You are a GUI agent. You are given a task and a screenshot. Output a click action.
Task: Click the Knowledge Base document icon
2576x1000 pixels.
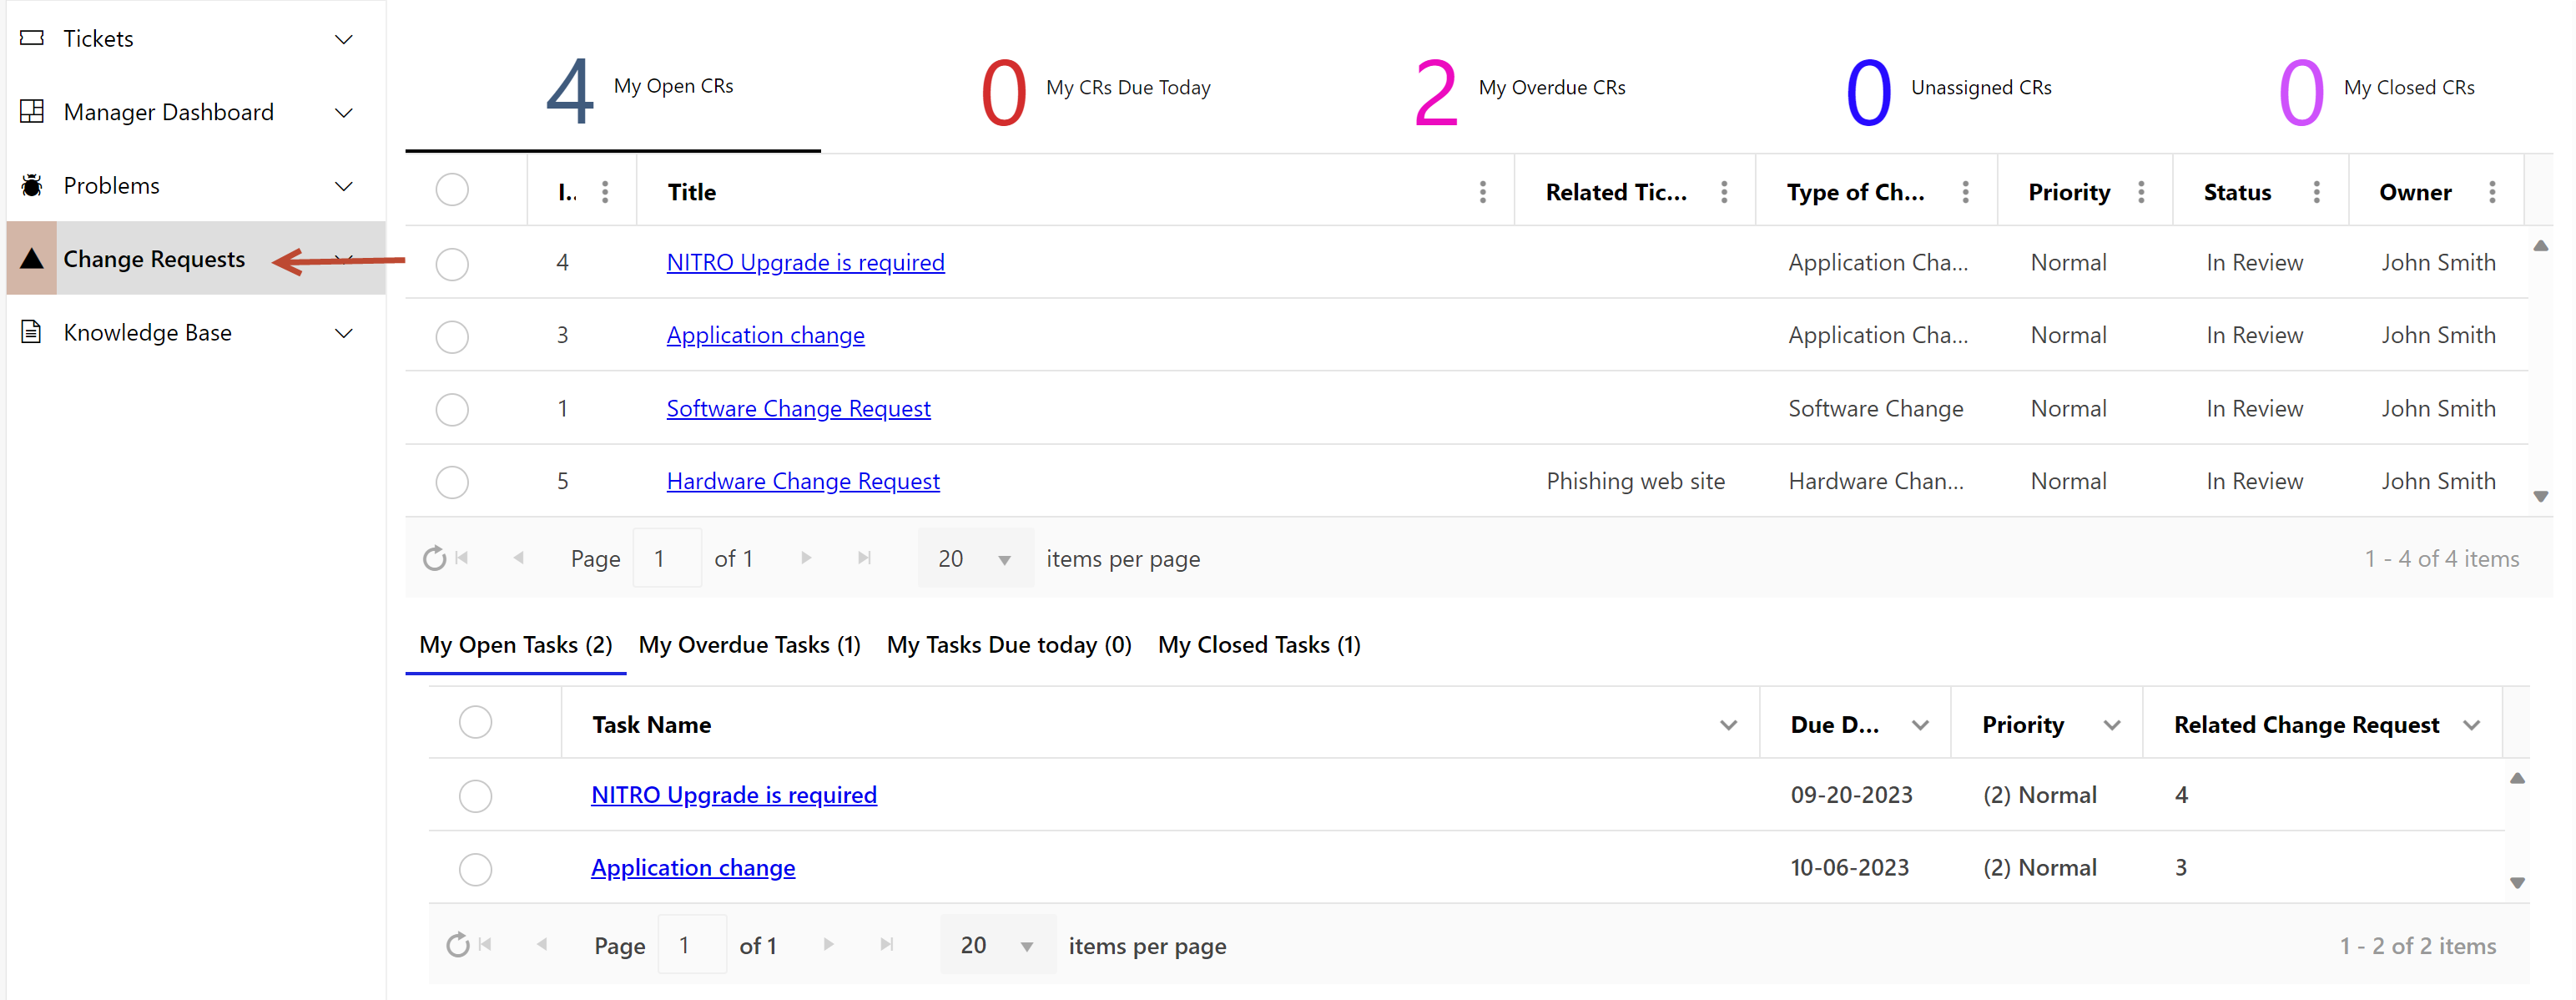point(32,332)
